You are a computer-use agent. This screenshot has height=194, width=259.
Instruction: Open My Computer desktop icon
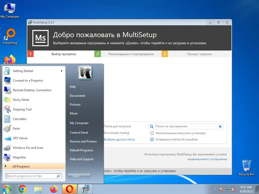10,11
